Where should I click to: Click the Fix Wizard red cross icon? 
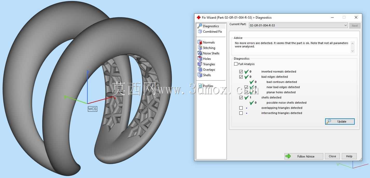click(x=199, y=17)
